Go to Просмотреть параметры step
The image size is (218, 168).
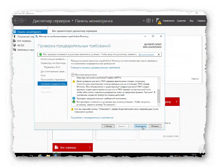tap(53, 80)
